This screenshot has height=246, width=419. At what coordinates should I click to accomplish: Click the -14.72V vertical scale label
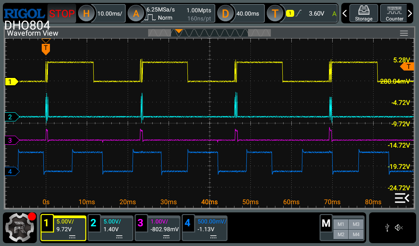click(399, 146)
